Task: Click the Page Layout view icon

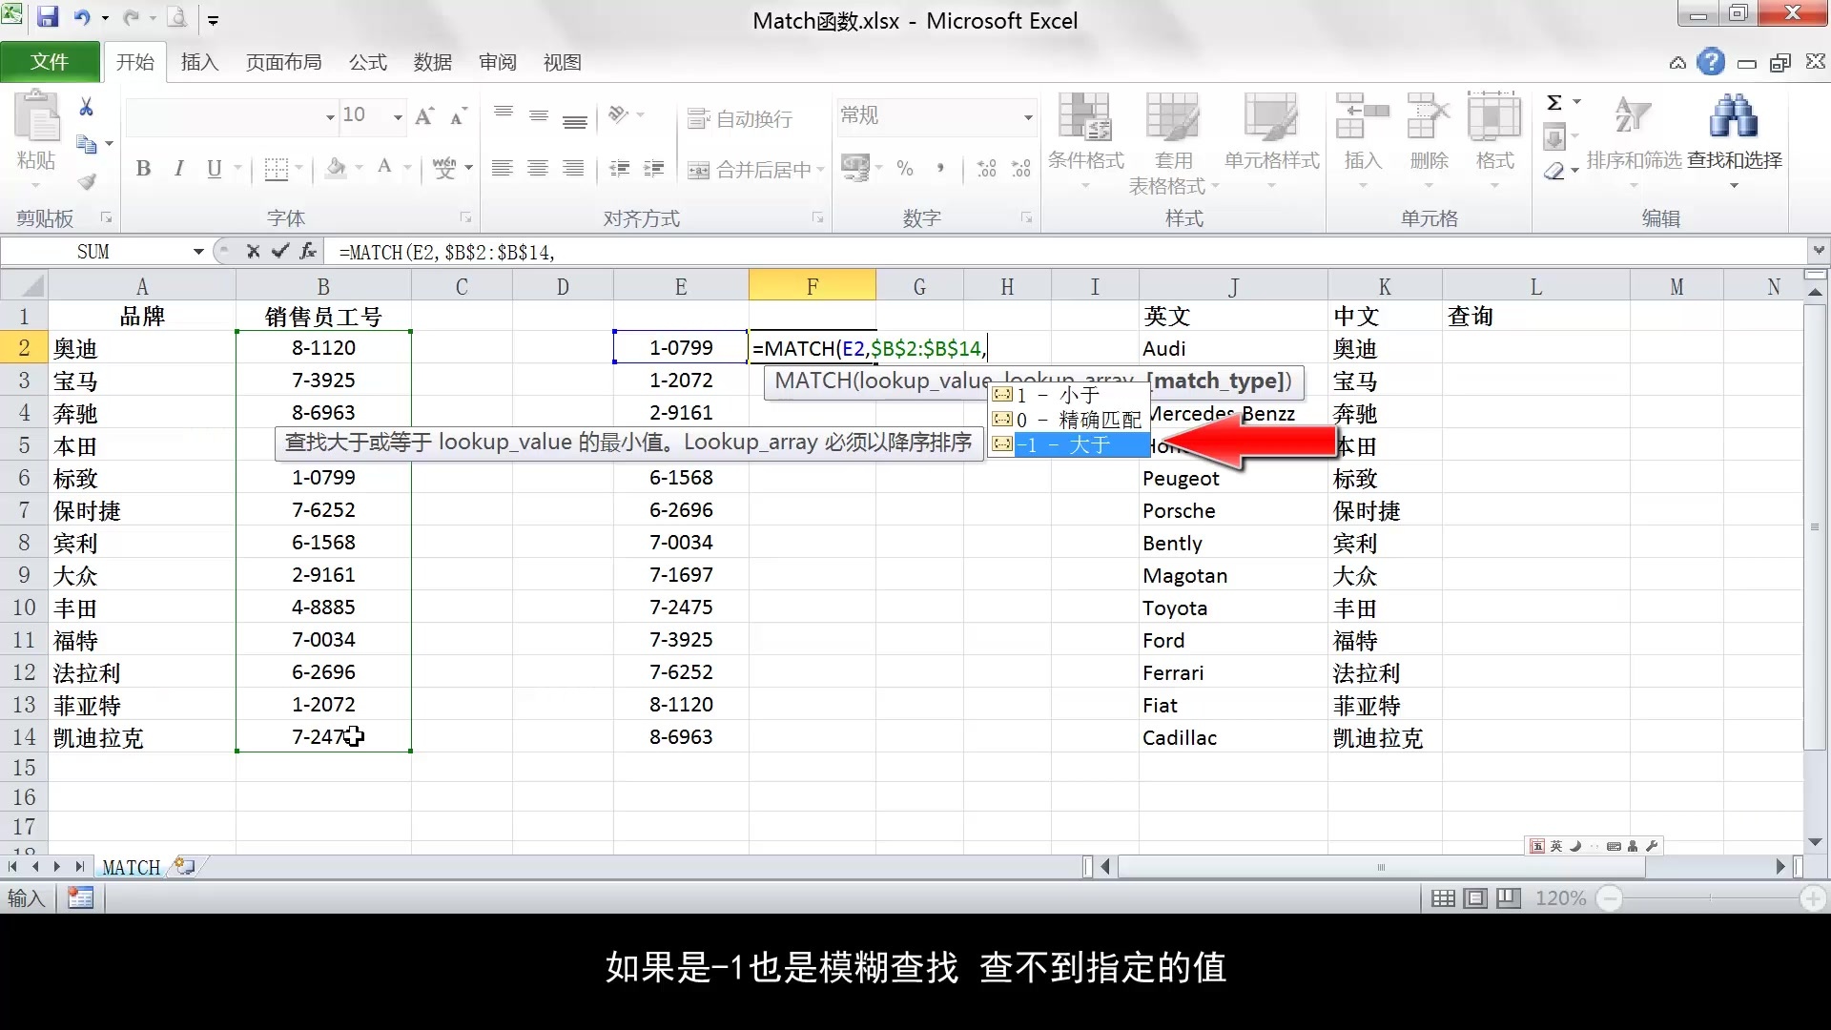Action: click(1475, 898)
